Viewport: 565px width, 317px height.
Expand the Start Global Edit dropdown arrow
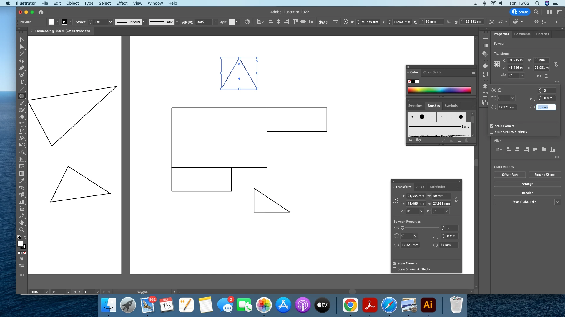click(x=557, y=202)
